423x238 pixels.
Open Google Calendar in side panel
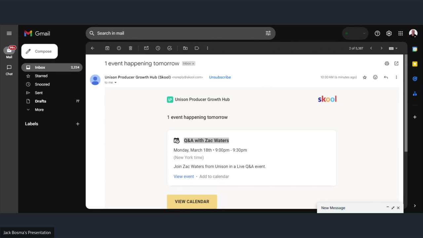415,49
